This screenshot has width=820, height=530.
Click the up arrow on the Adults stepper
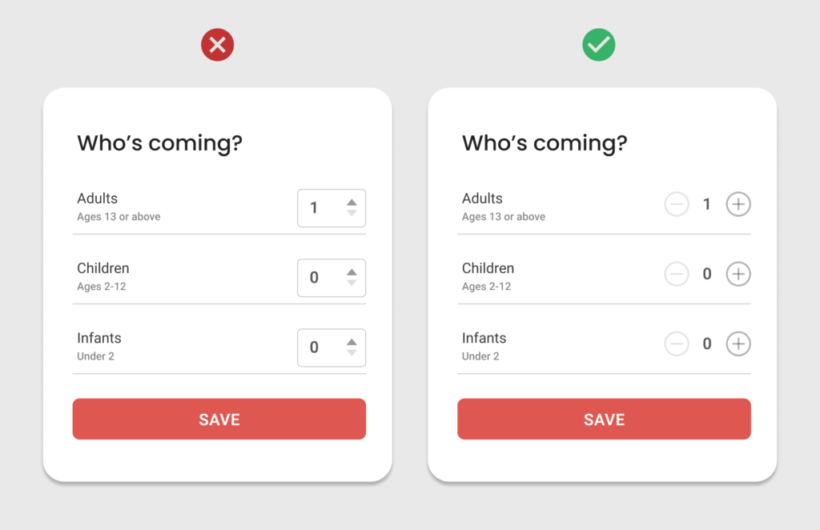(352, 203)
